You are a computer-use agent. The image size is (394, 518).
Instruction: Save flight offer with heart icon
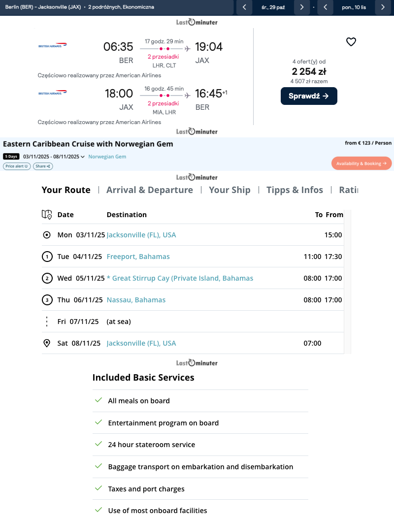(351, 42)
